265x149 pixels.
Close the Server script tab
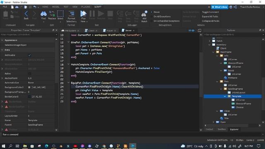tap(134, 31)
